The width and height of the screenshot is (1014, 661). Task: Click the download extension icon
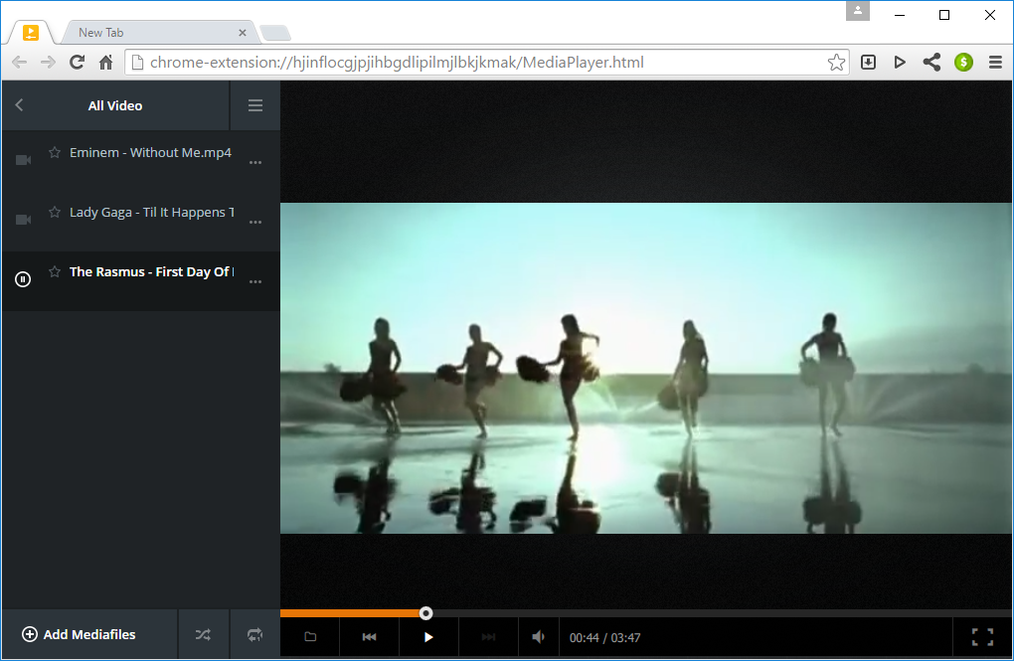coord(869,62)
